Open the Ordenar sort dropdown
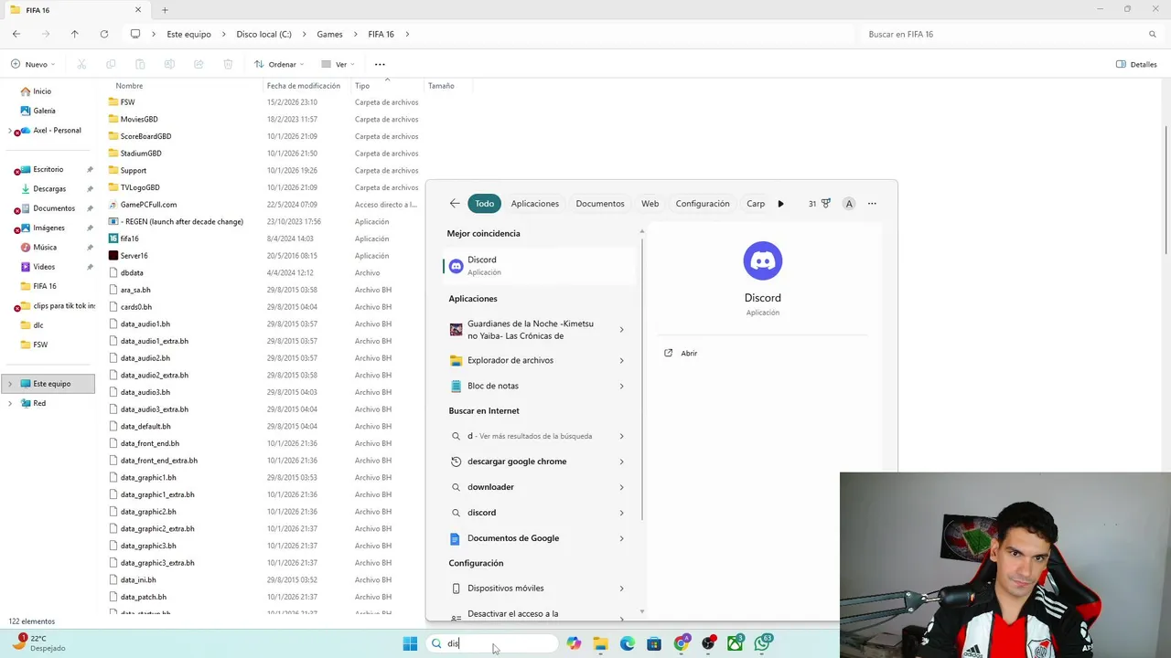This screenshot has height=658, width=1171. (279, 64)
